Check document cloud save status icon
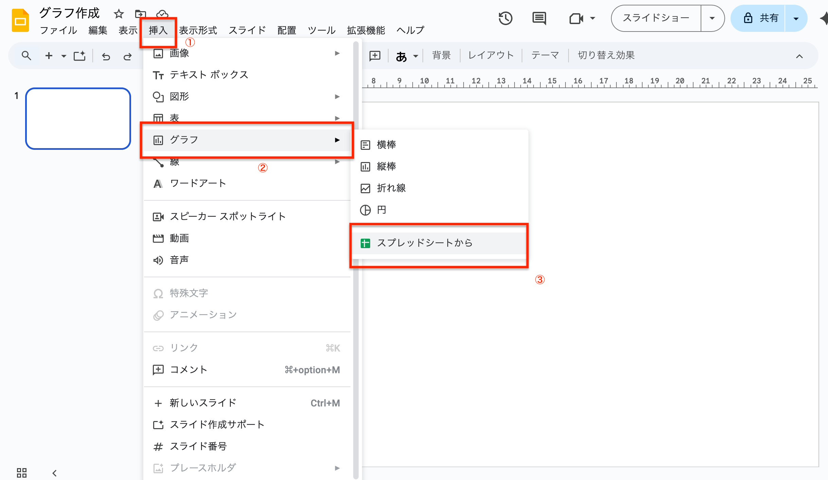Image resolution: width=828 pixels, height=480 pixels. point(162,14)
